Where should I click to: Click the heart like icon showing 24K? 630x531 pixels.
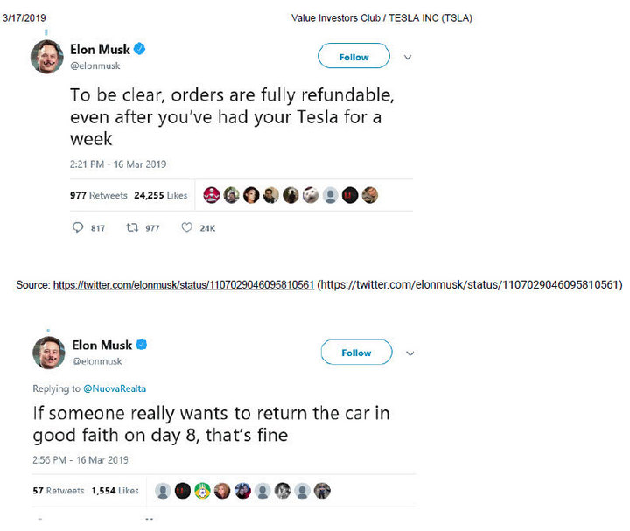(186, 227)
